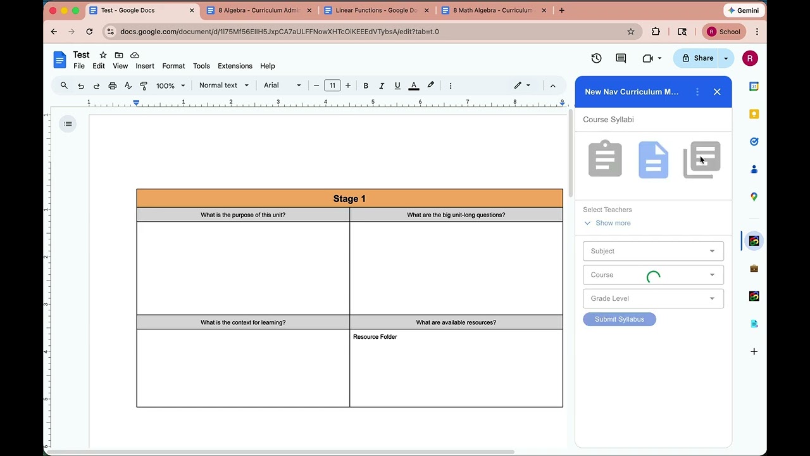The height and width of the screenshot is (456, 810).
Task: Open the add-on sidebar three-dot menu
Action: point(697,92)
